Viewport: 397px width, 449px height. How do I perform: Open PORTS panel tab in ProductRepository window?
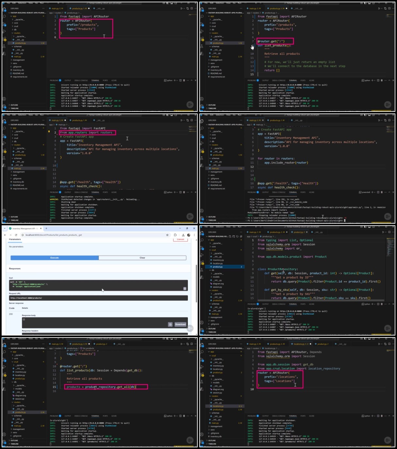click(303, 304)
